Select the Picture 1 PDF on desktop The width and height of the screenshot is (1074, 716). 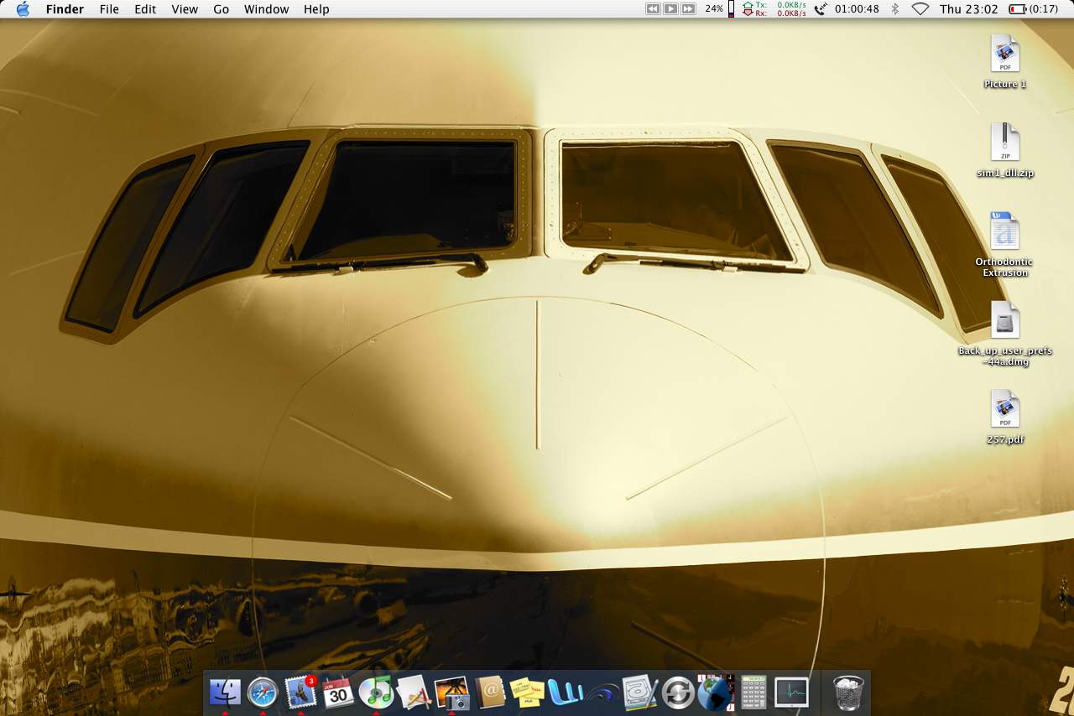pyautogui.click(x=1005, y=54)
